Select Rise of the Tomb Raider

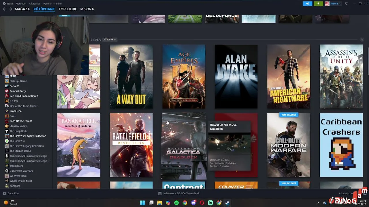[23, 106]
